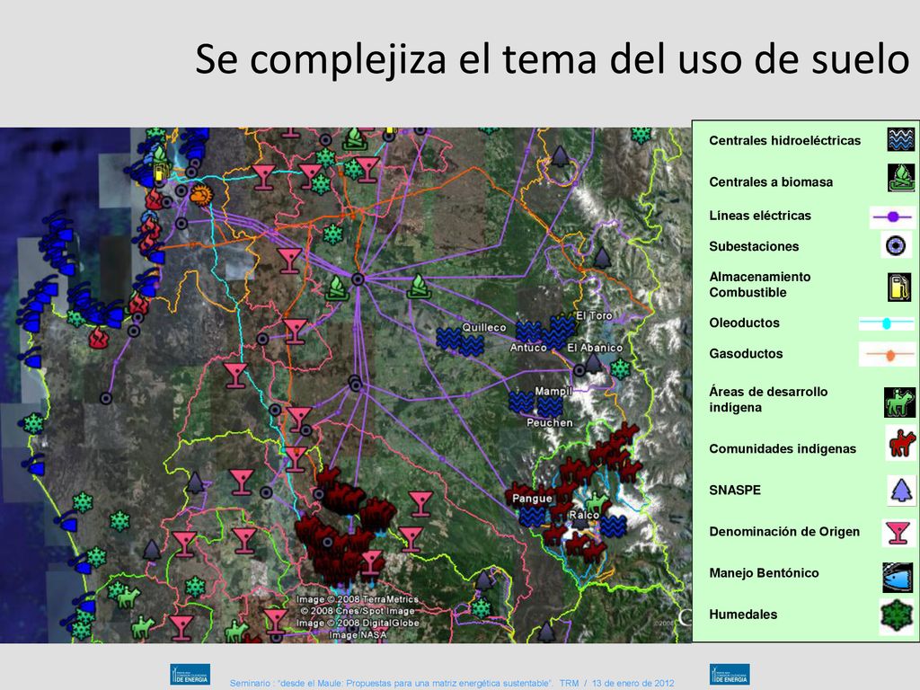Select the 'Líneas eléctricas' legend text

pyautogui.click(x=760, y=216)
